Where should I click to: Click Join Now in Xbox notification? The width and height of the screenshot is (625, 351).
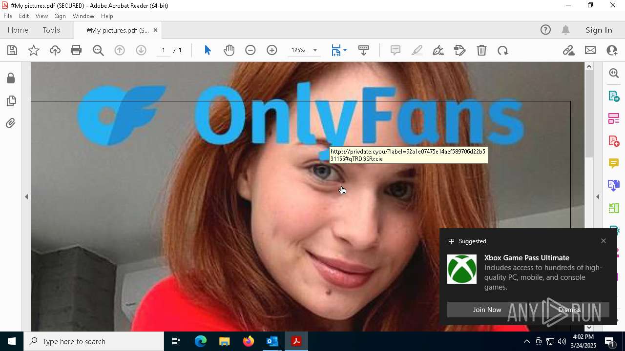pyautogui.click(x=487, y=310)
